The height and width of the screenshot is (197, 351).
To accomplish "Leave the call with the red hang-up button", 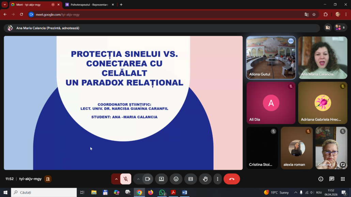I will (x=232, y=179).
